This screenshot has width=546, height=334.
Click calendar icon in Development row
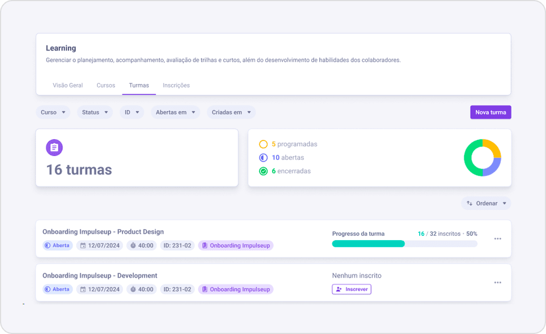(83, 290)
